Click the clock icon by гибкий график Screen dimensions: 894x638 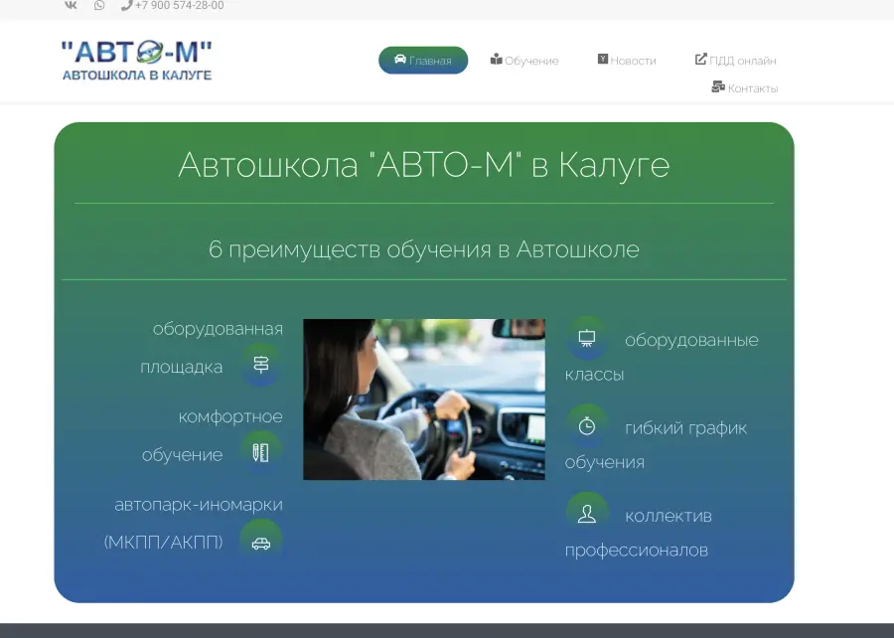[587, 426]
